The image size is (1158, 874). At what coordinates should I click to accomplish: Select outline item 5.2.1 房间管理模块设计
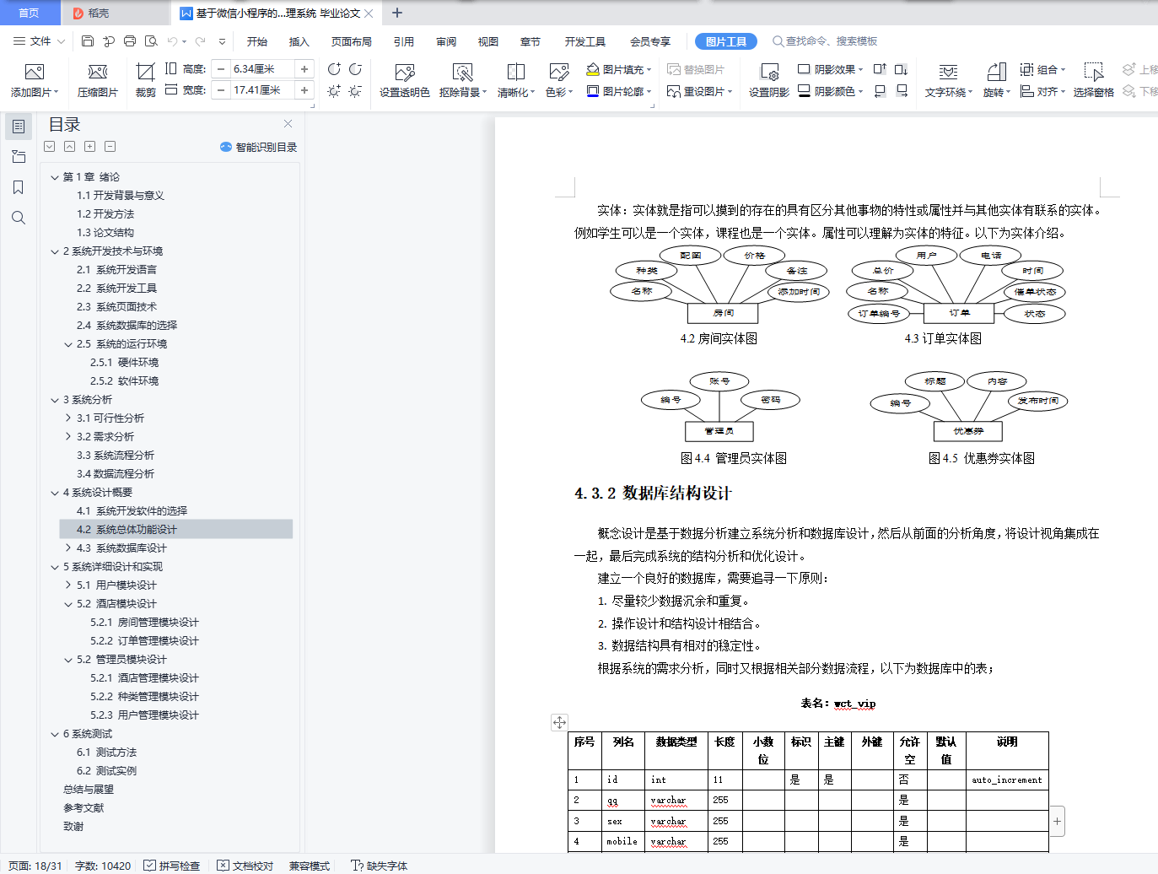pyautogui.click(x=145, y=623)
